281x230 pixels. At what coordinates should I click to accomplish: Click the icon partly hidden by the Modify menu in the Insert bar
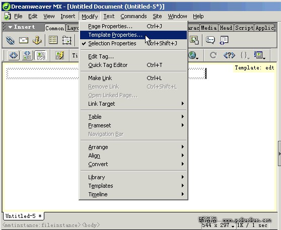[194, 40]
